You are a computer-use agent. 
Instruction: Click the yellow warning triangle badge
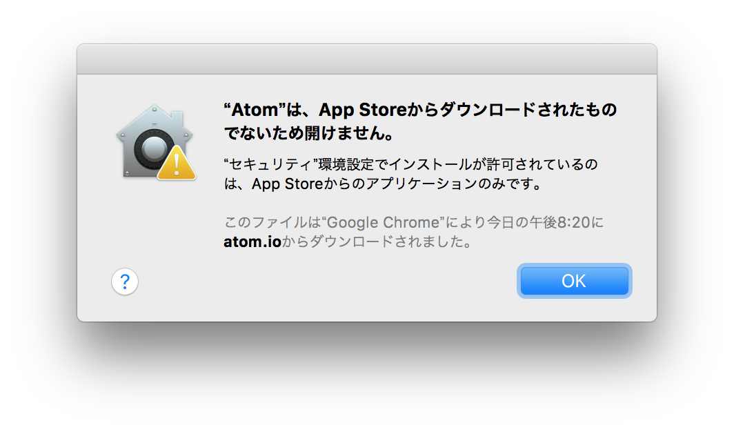177,164
